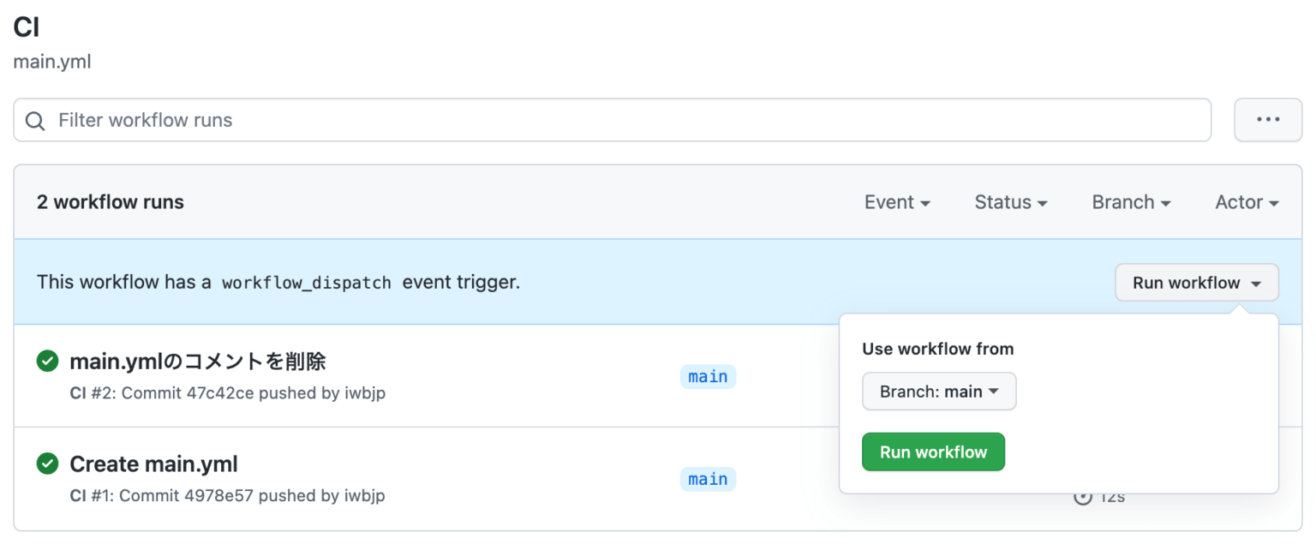Click the main branch label on the first run
Image resolution: width=1316 pixels, height=544 pixels.
[708, 376]
